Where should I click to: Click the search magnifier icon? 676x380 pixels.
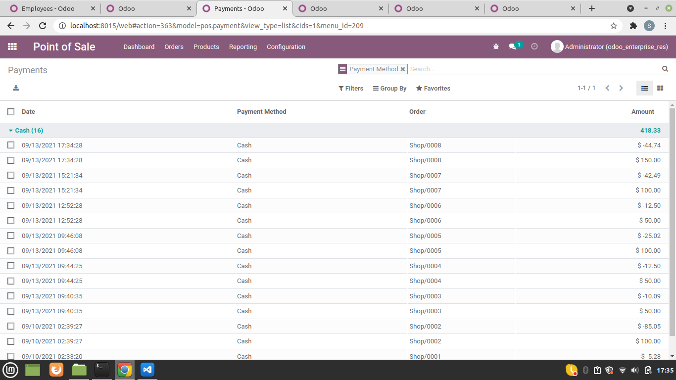665,69
